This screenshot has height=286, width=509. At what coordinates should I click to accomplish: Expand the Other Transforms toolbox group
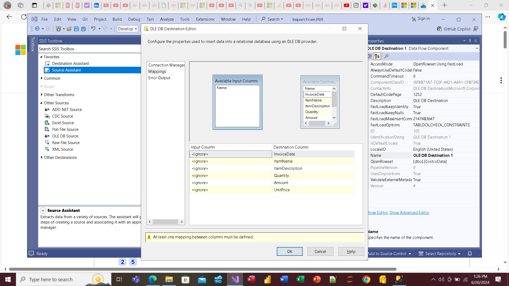point(42,95)
